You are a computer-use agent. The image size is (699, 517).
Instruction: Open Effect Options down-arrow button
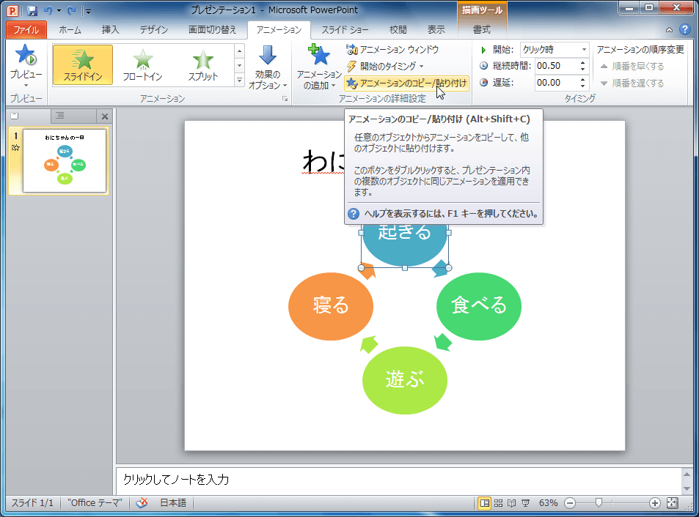click(268, 67)
